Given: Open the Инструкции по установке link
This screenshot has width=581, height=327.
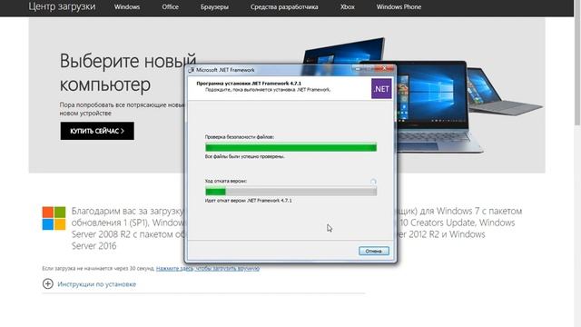Looking at the screenshot, I should [97, 284].
